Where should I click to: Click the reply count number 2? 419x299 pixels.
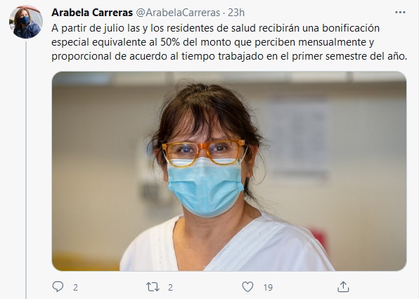(x=76, y=287)
